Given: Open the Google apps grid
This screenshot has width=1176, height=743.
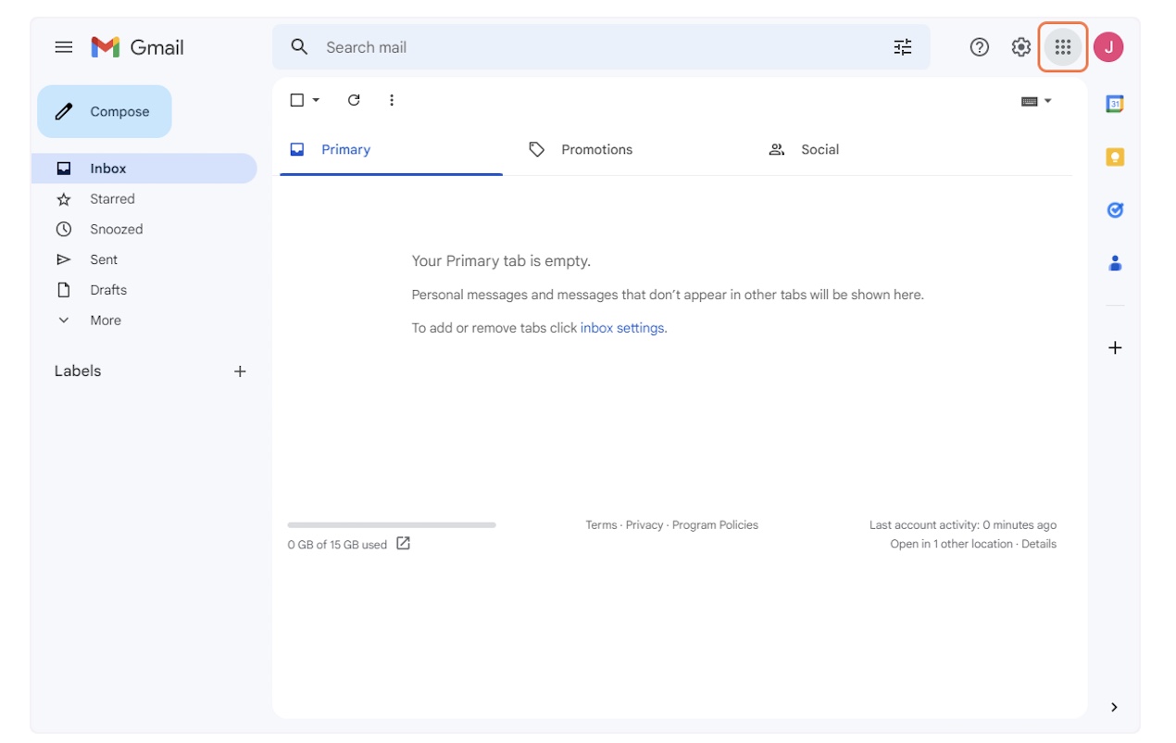Looking at the screenshot, I should [x=1062, y=47].
